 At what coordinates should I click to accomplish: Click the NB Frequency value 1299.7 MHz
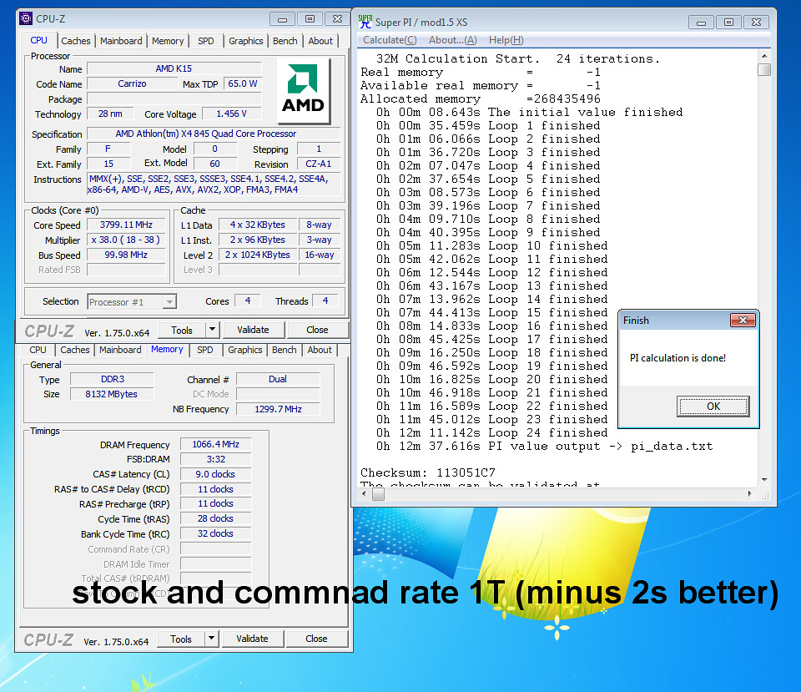278,409
